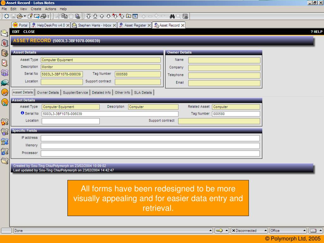Image resolution: width=324 pixels, height=243 pixels.
Task: Open the Create menu
Action: tap(36, 9)
